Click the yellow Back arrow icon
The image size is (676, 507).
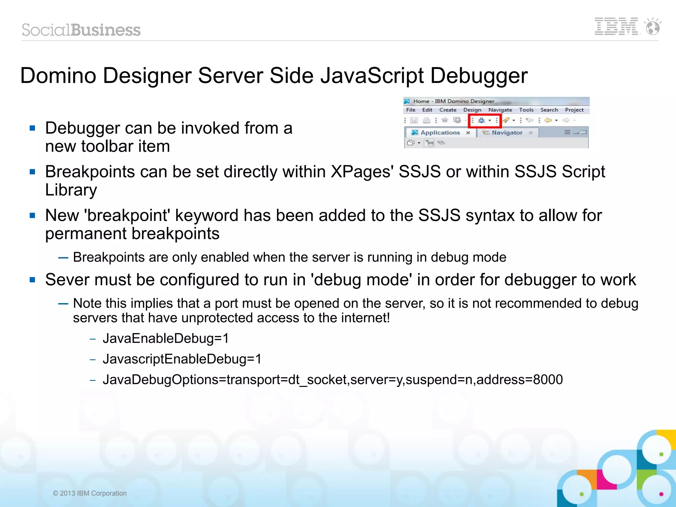pos(548,120)
